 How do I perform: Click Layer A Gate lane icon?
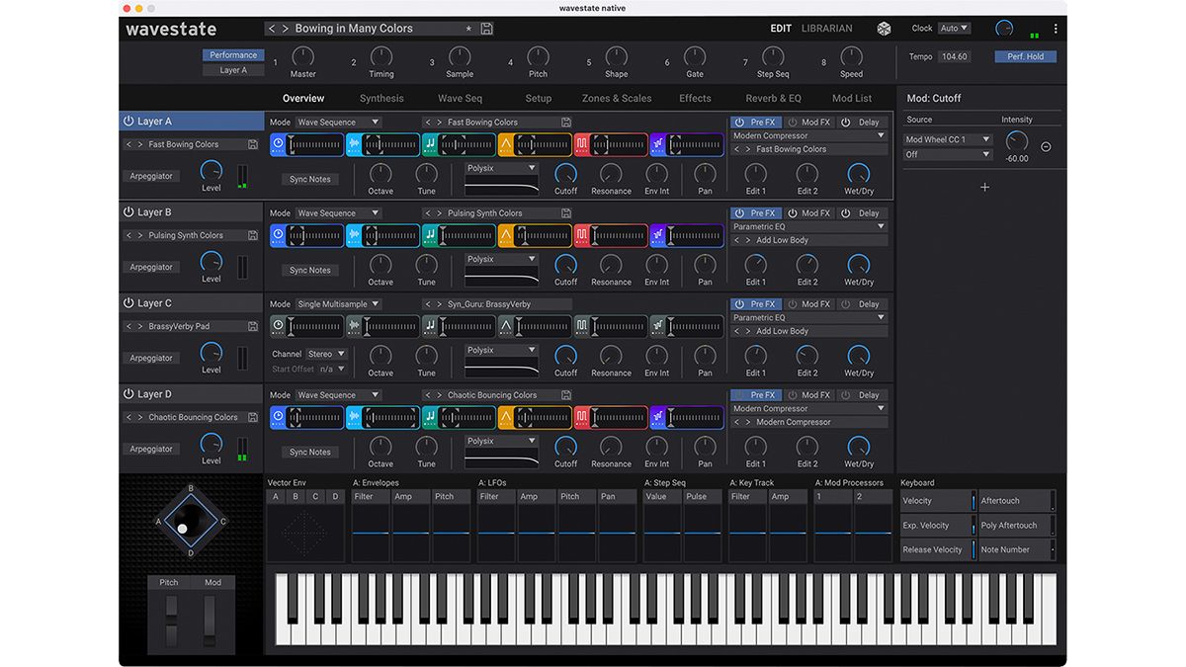click(582, 144)
